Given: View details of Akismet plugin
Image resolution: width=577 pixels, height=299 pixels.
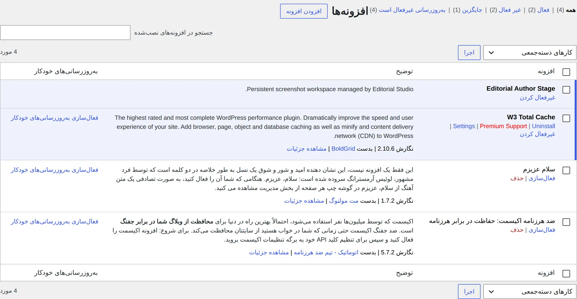Looking at the screenshot, I should [x=269, y=253].
